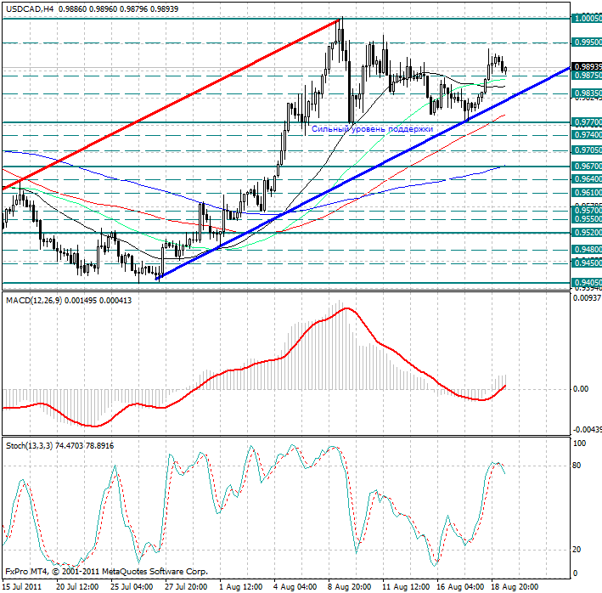
Task: Click the FxPro MT4 MetaQuotes copyright text
Action: click(x=106, y=572)
